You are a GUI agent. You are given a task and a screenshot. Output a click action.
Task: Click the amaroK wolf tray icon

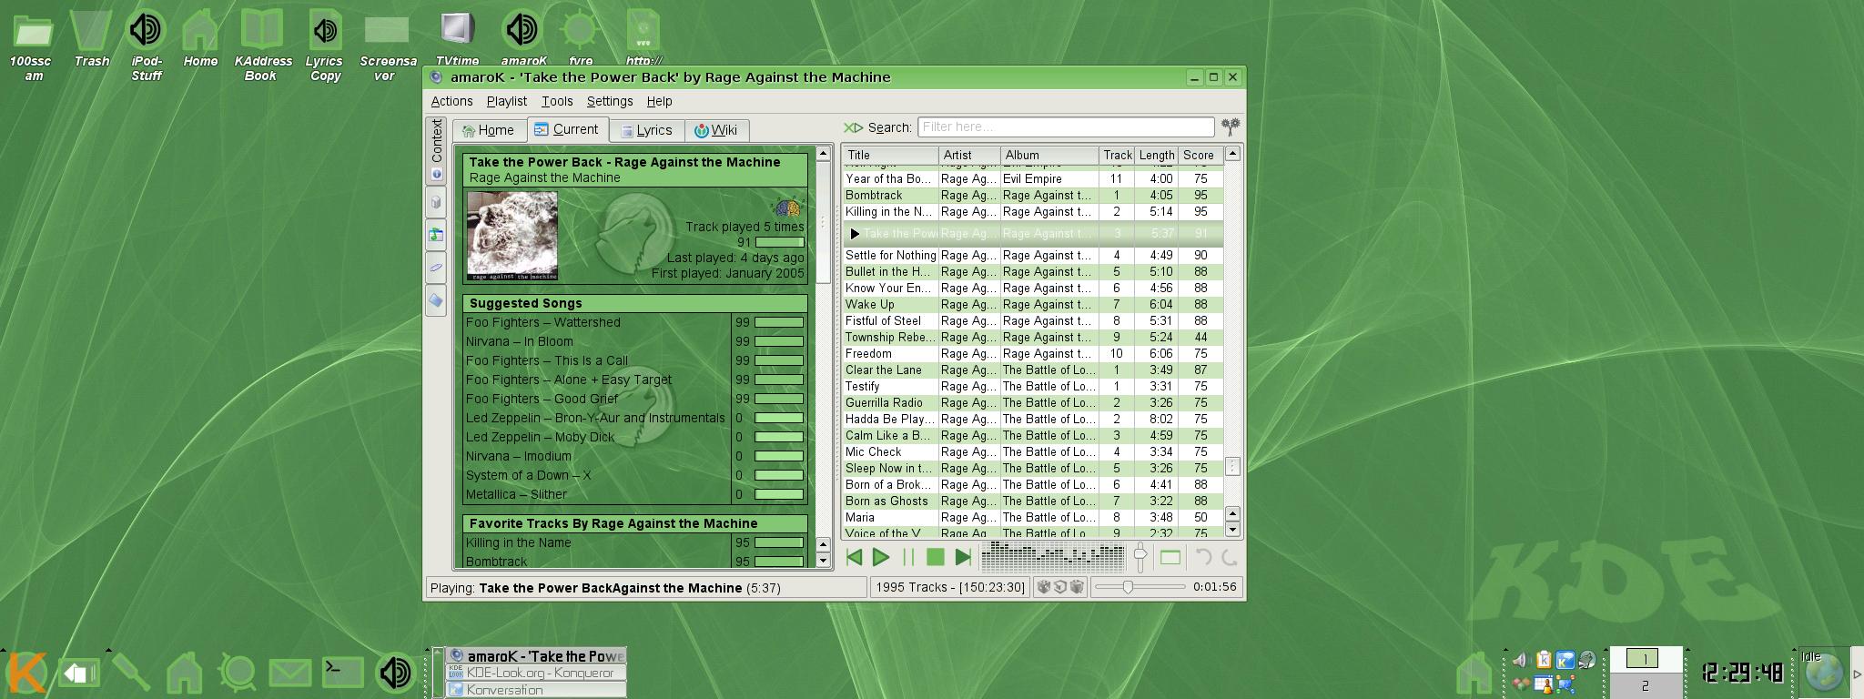tap(1588, 661)
